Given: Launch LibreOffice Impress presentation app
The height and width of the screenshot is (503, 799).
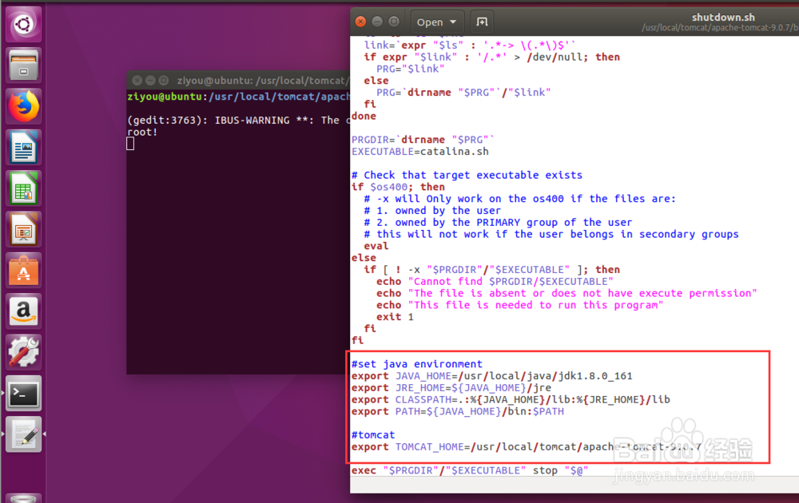Looking at the screenshot, I should [23, 229].
